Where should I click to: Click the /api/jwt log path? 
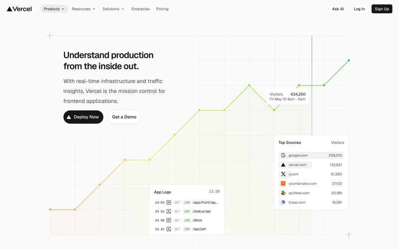[x=199, y=229]
